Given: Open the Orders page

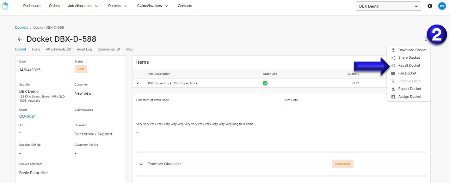Looking at the screenshot, I should (54, 6).
